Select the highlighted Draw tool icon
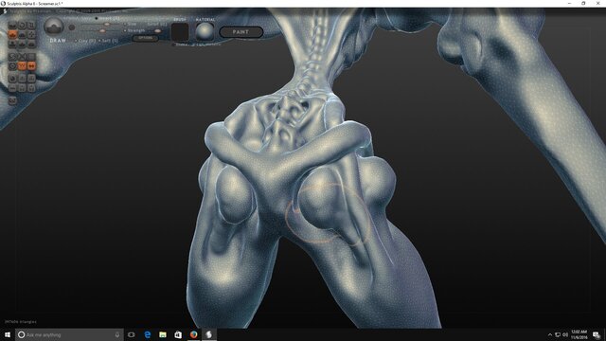The height and width of the screenshot is (341, 606). coord(12,34)
